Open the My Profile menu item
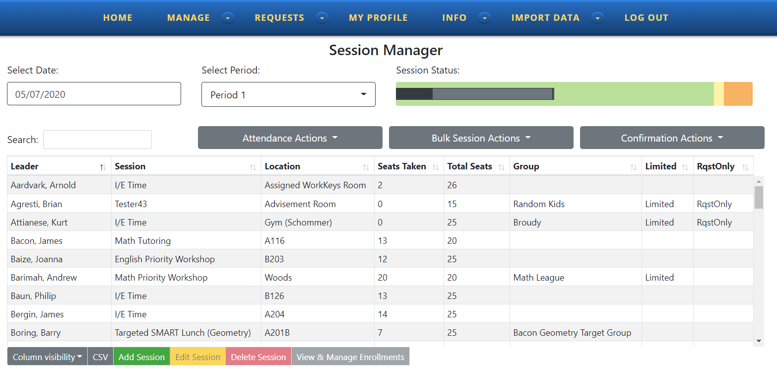 click(x=378, y=18)
